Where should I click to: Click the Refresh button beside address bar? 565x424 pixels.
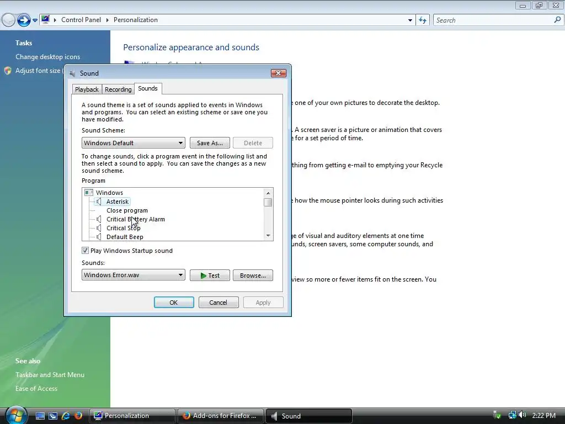click(423, 20)
